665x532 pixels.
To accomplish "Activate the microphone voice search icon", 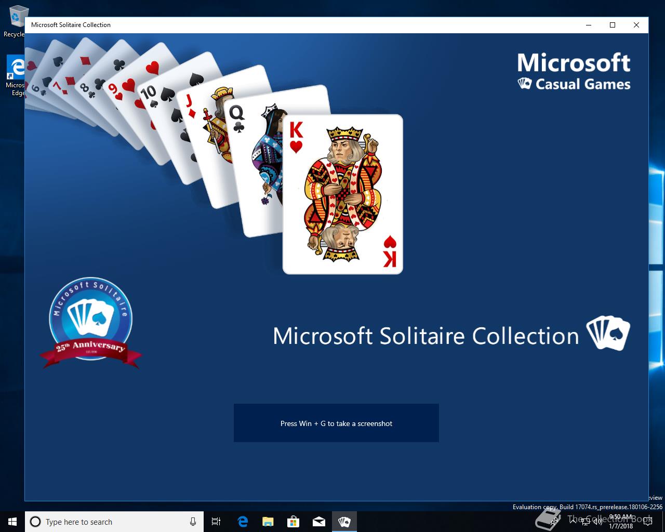I will pos(193,522).
